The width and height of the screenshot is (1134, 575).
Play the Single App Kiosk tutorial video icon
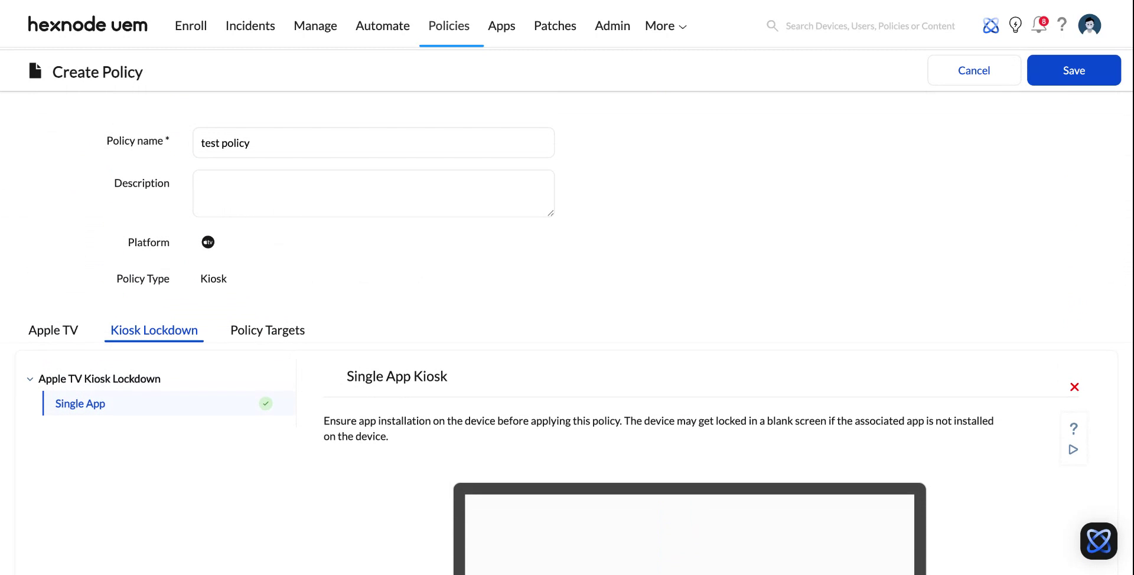(1073, 449)
